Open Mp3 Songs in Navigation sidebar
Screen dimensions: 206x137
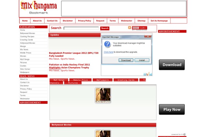click(25, 59)
